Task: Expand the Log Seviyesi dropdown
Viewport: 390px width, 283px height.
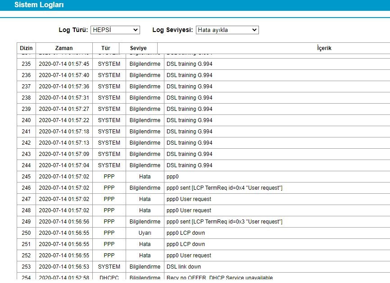Action: click(227, 30)
